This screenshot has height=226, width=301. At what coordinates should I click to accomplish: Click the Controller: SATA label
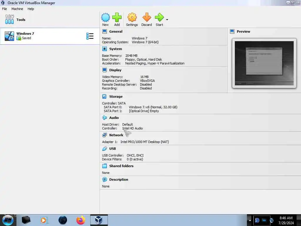coord(114,103)
